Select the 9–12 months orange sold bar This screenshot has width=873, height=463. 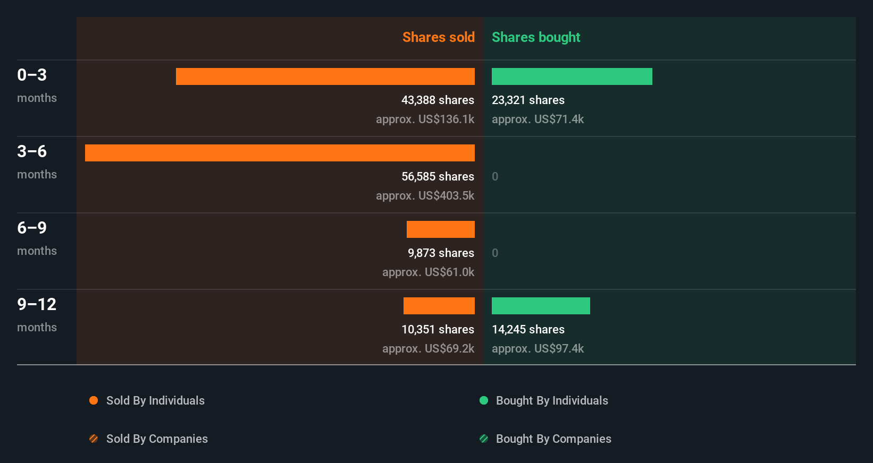point(439,306)
